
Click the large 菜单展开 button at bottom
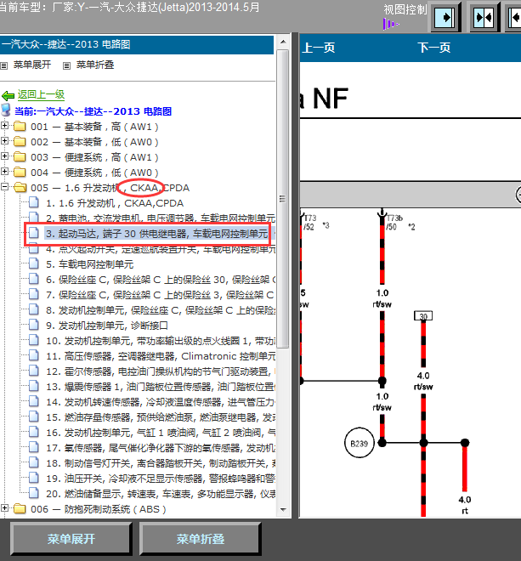tap(71, 539)
